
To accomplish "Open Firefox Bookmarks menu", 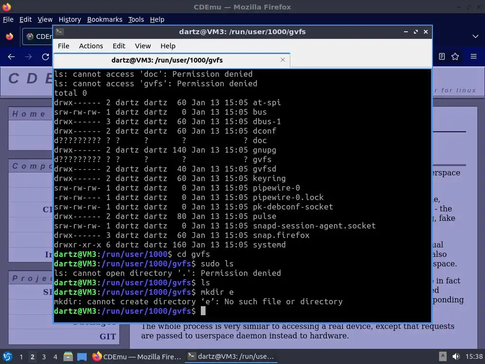I will click(105, 19).
